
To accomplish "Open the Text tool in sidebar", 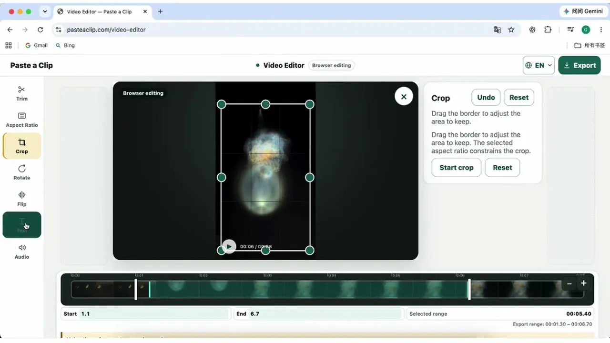I will tap(22, 225).
